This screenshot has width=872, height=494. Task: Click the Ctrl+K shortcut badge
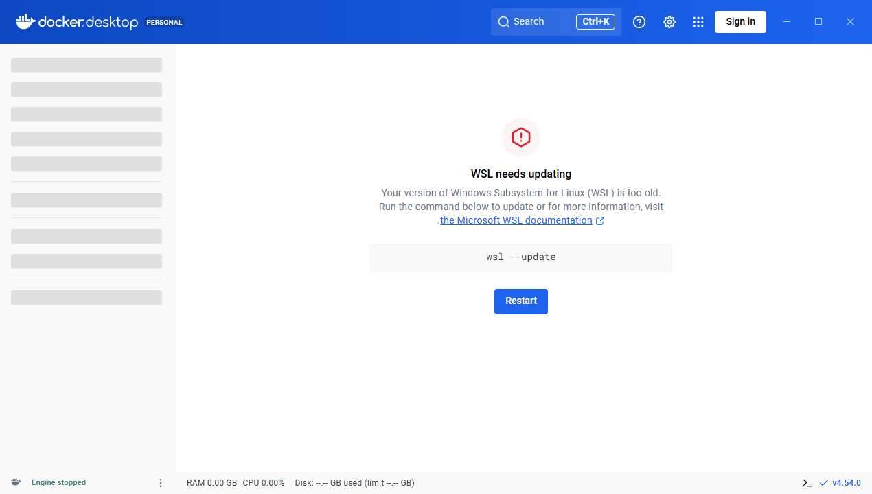595,22
